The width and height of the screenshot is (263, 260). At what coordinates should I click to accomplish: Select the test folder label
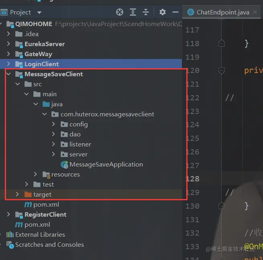48,185
